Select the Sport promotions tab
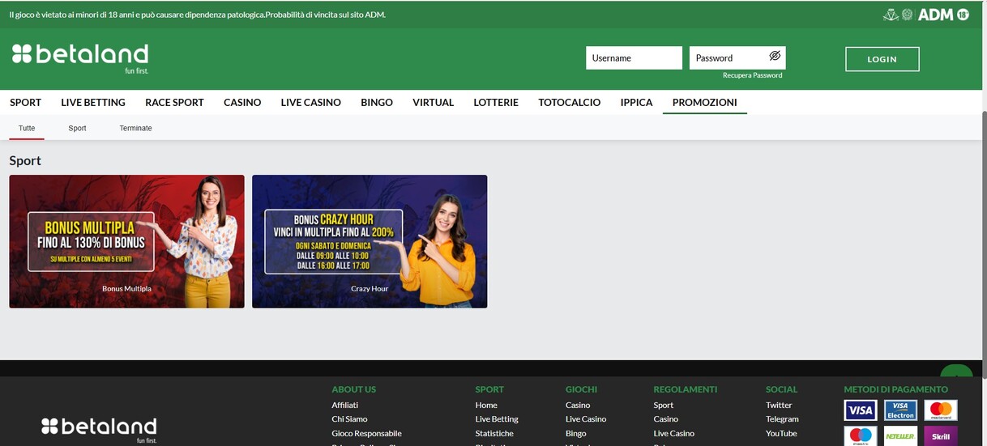Screen dimensions: 987x446 pyautogui.click(x=77, y=128)
